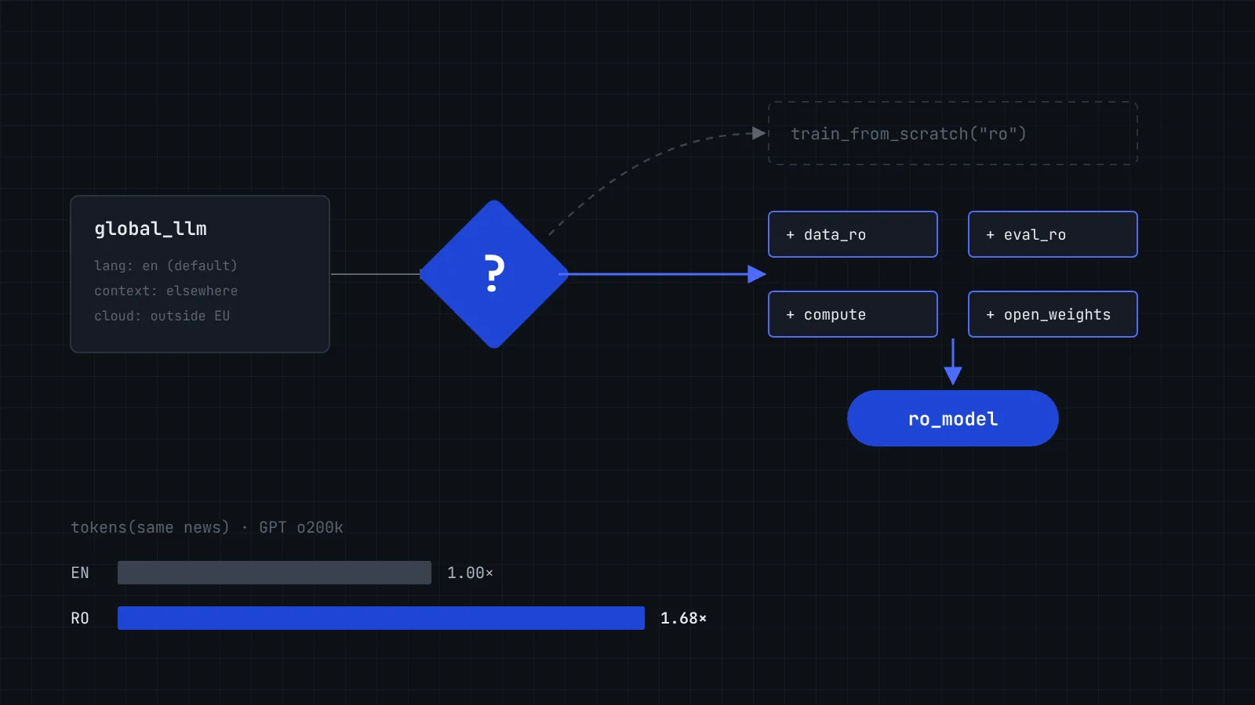Click the blue question mark diamond
This screenshot has width=1255, height=705.
[494, 274]
